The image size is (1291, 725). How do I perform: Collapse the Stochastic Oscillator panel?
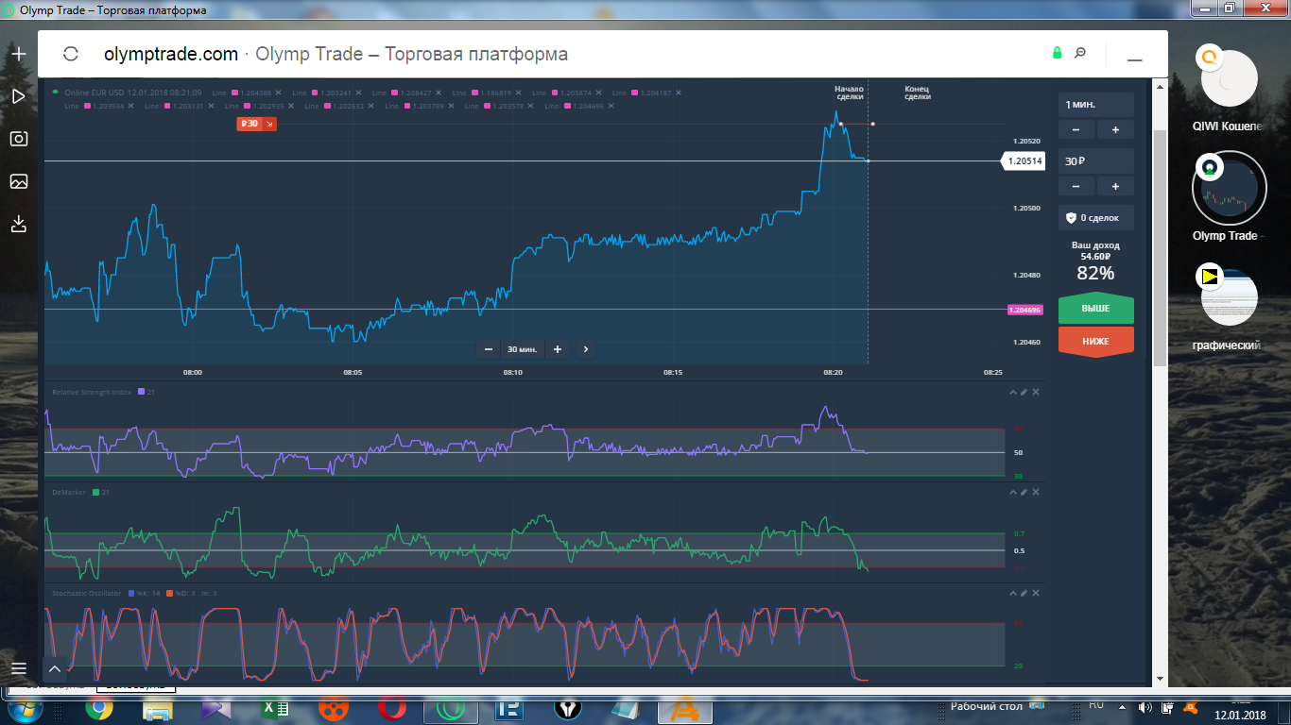point(1012,593)
